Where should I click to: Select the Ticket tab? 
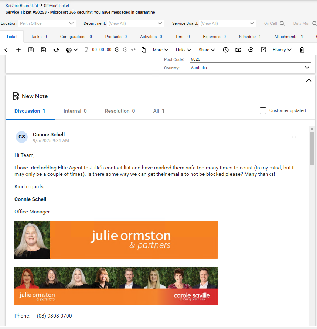click(12, 37)
